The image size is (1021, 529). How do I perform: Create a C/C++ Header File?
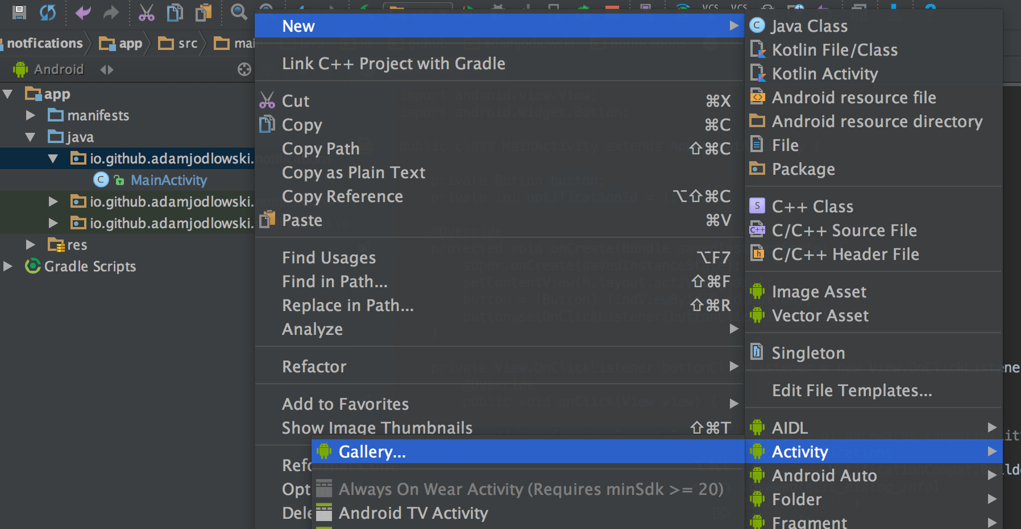pyautogui.click(x=873, y=254)
